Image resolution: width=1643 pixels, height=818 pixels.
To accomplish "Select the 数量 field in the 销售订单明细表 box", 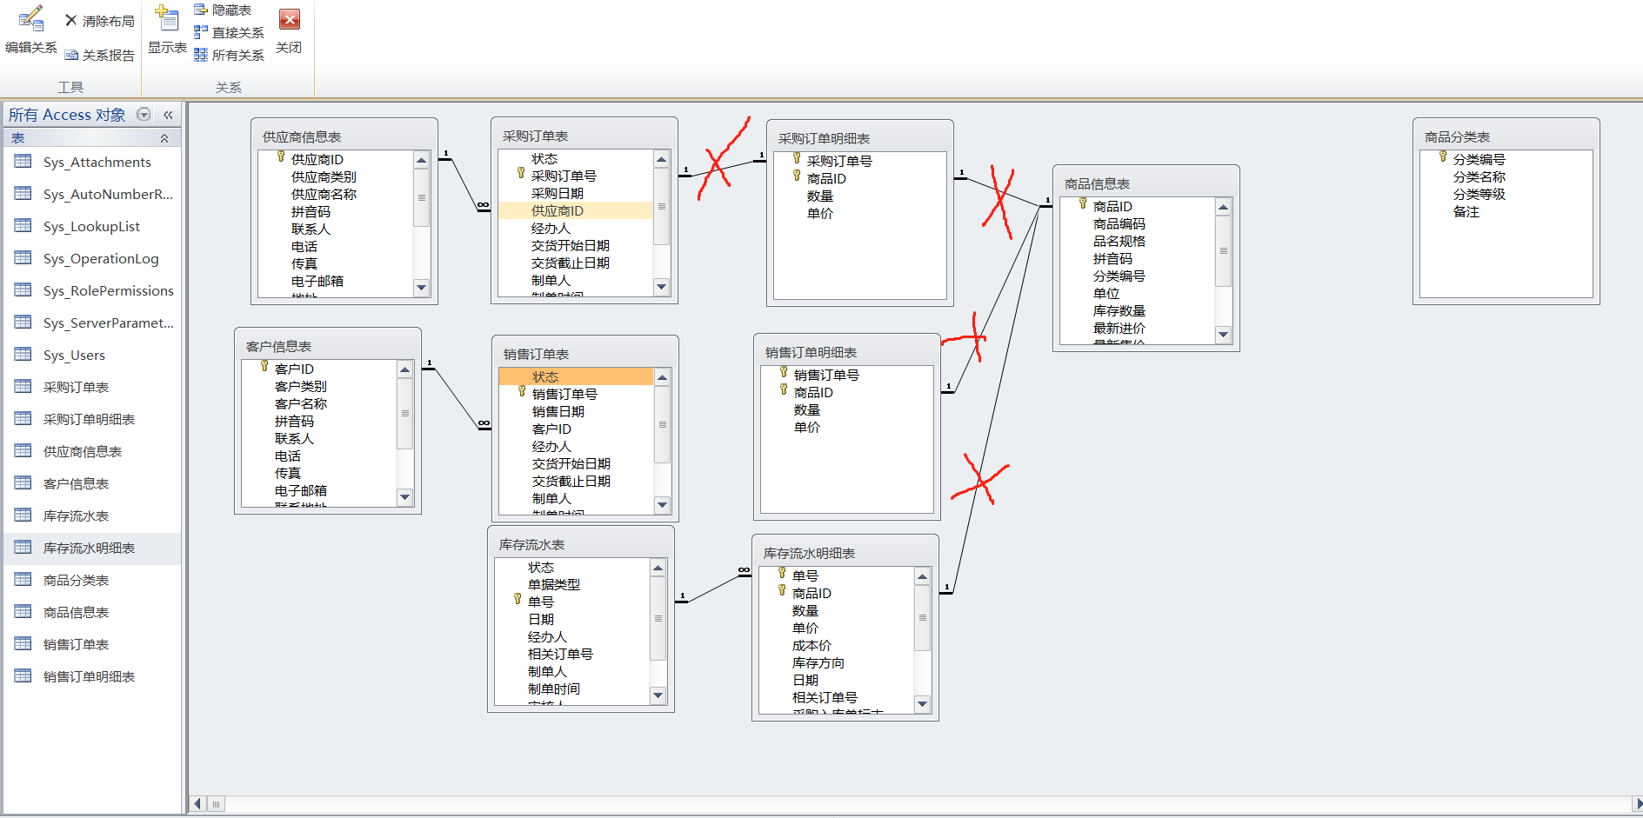I will 807,409.
